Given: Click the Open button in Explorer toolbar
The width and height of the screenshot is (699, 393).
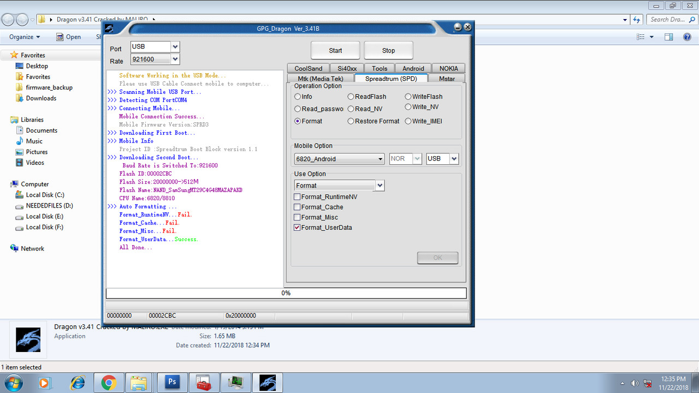Looking at the screenshot, I should point(69,37).
